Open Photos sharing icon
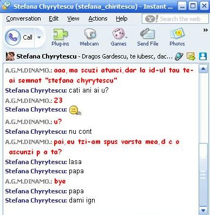This screenshot has width=210, height=215. click(177, 37)
